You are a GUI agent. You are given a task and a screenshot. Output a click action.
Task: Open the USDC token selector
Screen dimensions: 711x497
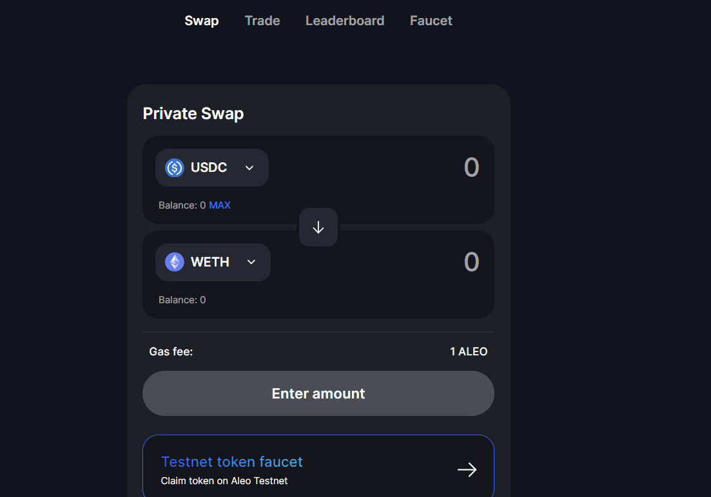(212, 167)
